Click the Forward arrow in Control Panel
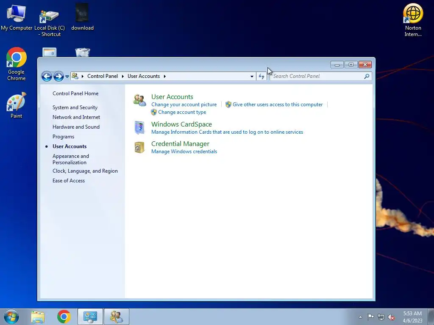 pos(58,76)
